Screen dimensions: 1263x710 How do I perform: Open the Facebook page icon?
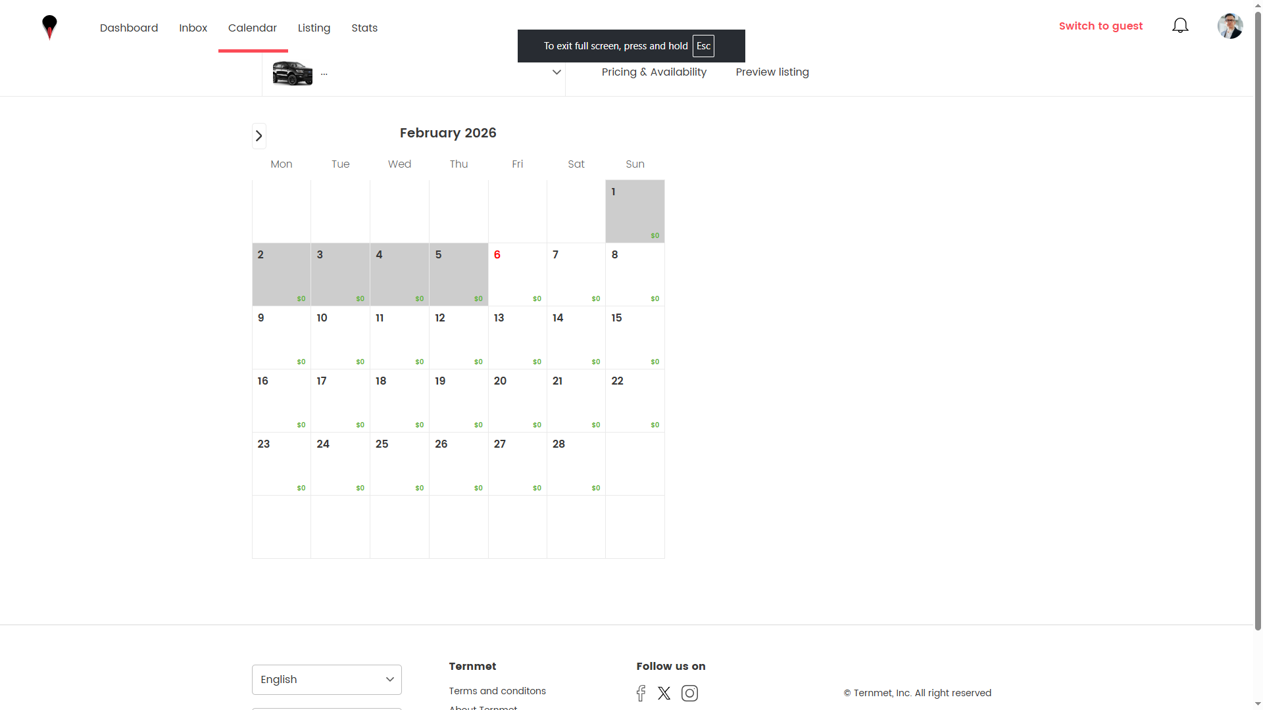640,693
